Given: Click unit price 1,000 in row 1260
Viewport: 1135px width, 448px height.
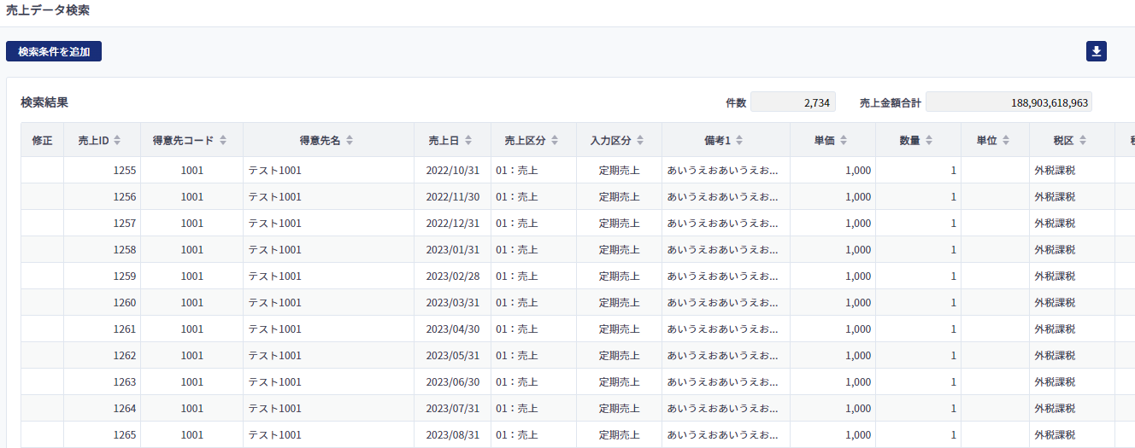Looking at the screenshot, I should tap(858, 303).
